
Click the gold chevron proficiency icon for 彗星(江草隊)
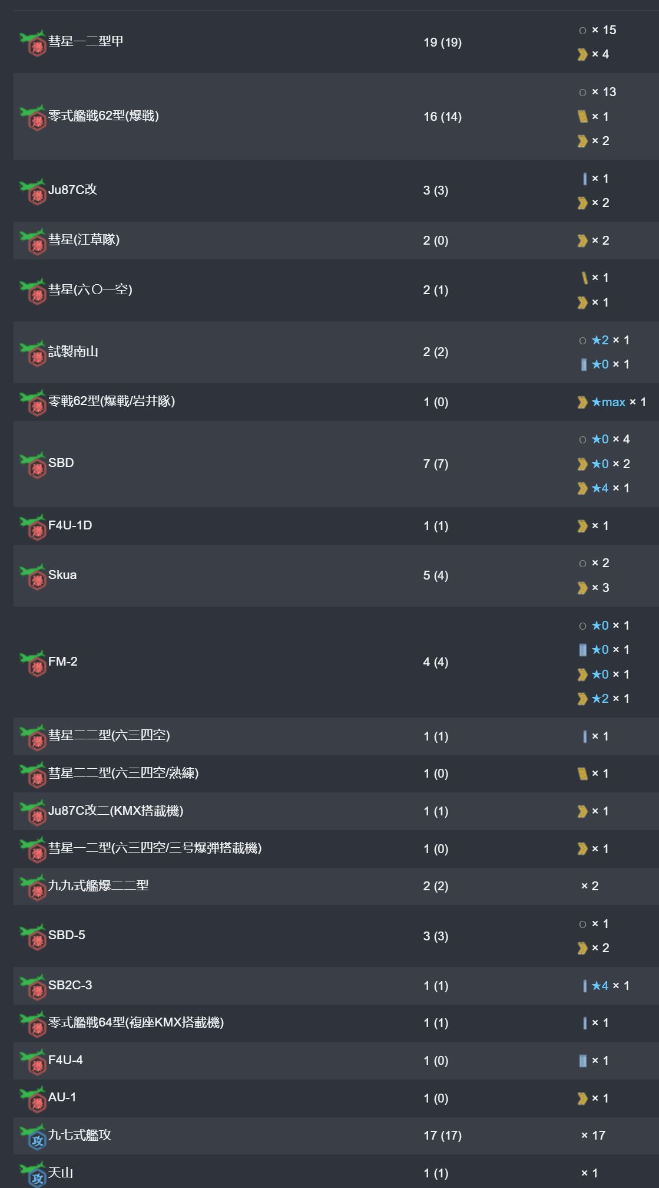click(x=582, y=241)
